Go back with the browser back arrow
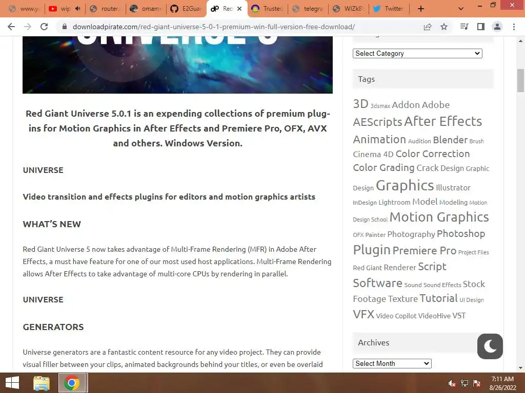 pos(11,27)
